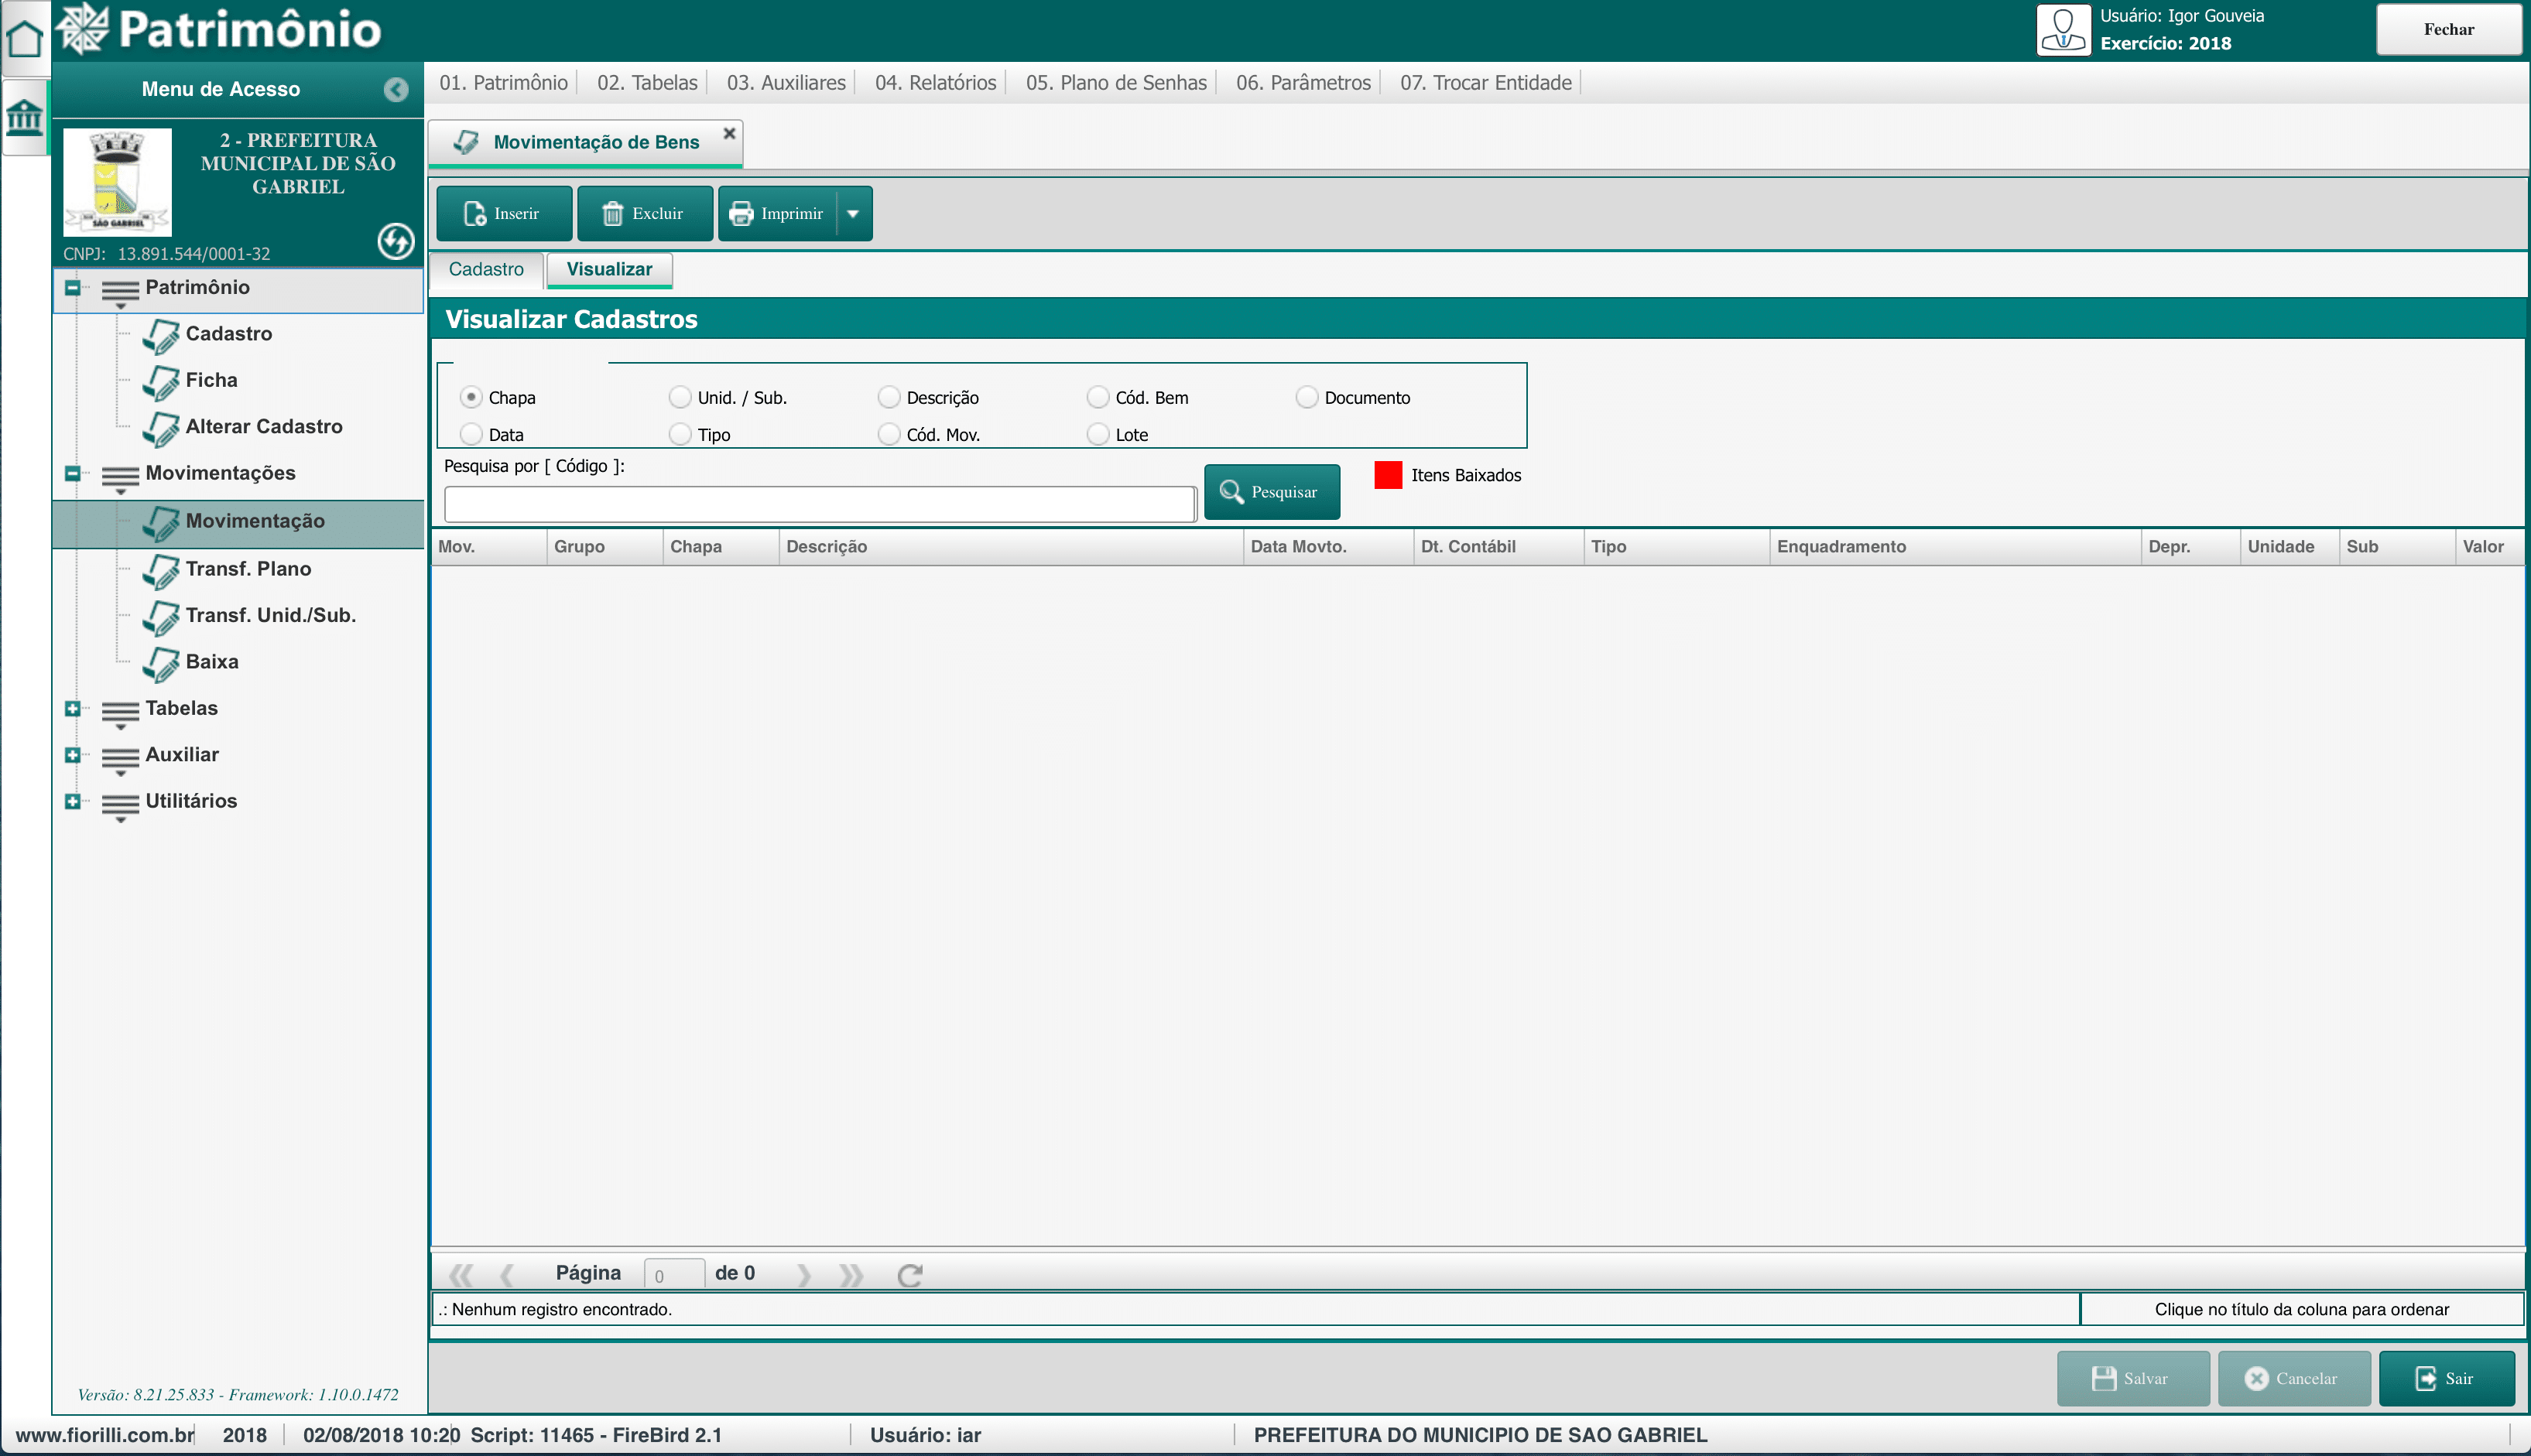Click the user profile avatar icon
The width and height of the screenshot is (2531, 1456).
click(x=2063, y=30)
